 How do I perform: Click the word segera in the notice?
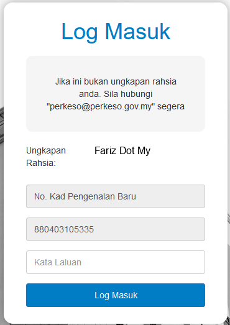171,107
